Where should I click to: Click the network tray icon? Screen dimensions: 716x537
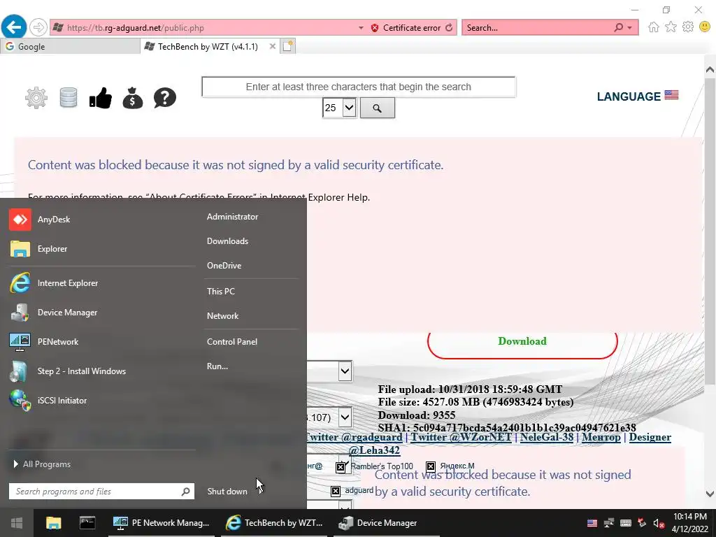point(609,523)
